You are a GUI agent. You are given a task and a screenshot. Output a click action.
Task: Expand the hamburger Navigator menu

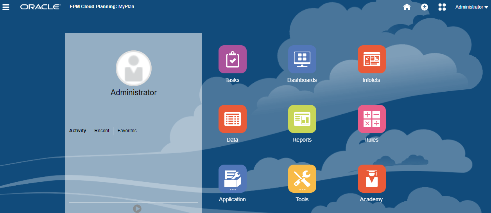[6, 7]
